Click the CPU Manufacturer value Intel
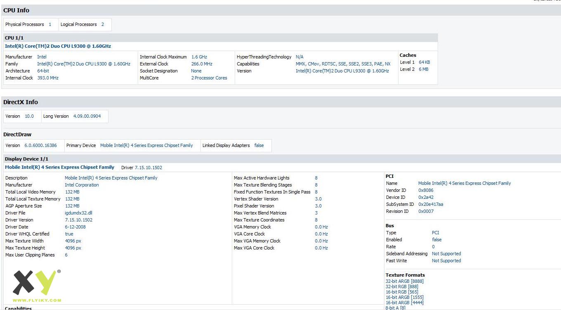The width and height of the screenshot is (561, 310). tap(42, 57)
